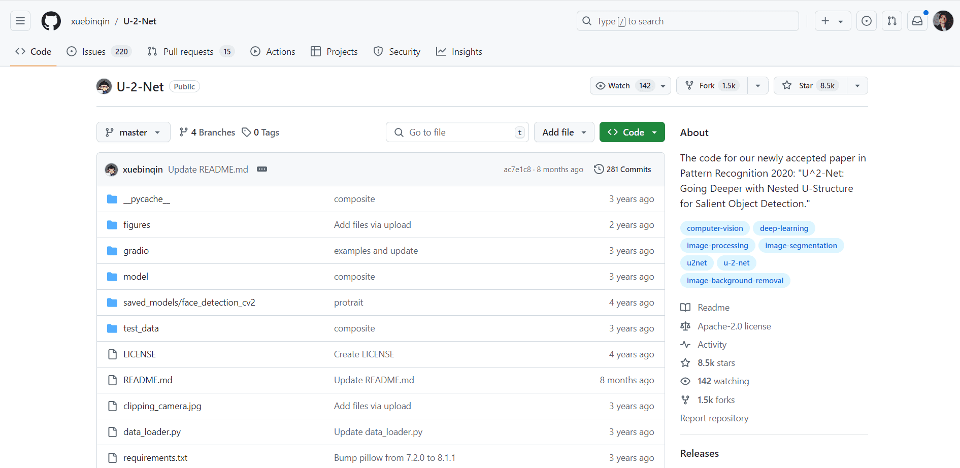Screen dimensions: 960x468
Task: Switch to the Actions tab
Action: [x=273, y=51]
